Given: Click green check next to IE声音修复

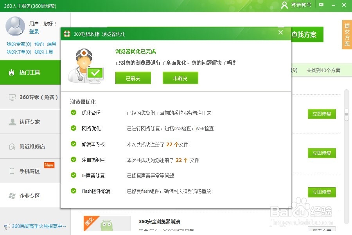Looking at the screenshot, I should 74,175.
